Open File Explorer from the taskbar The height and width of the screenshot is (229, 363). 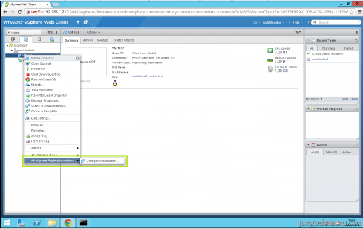click(x=53, y=223)
